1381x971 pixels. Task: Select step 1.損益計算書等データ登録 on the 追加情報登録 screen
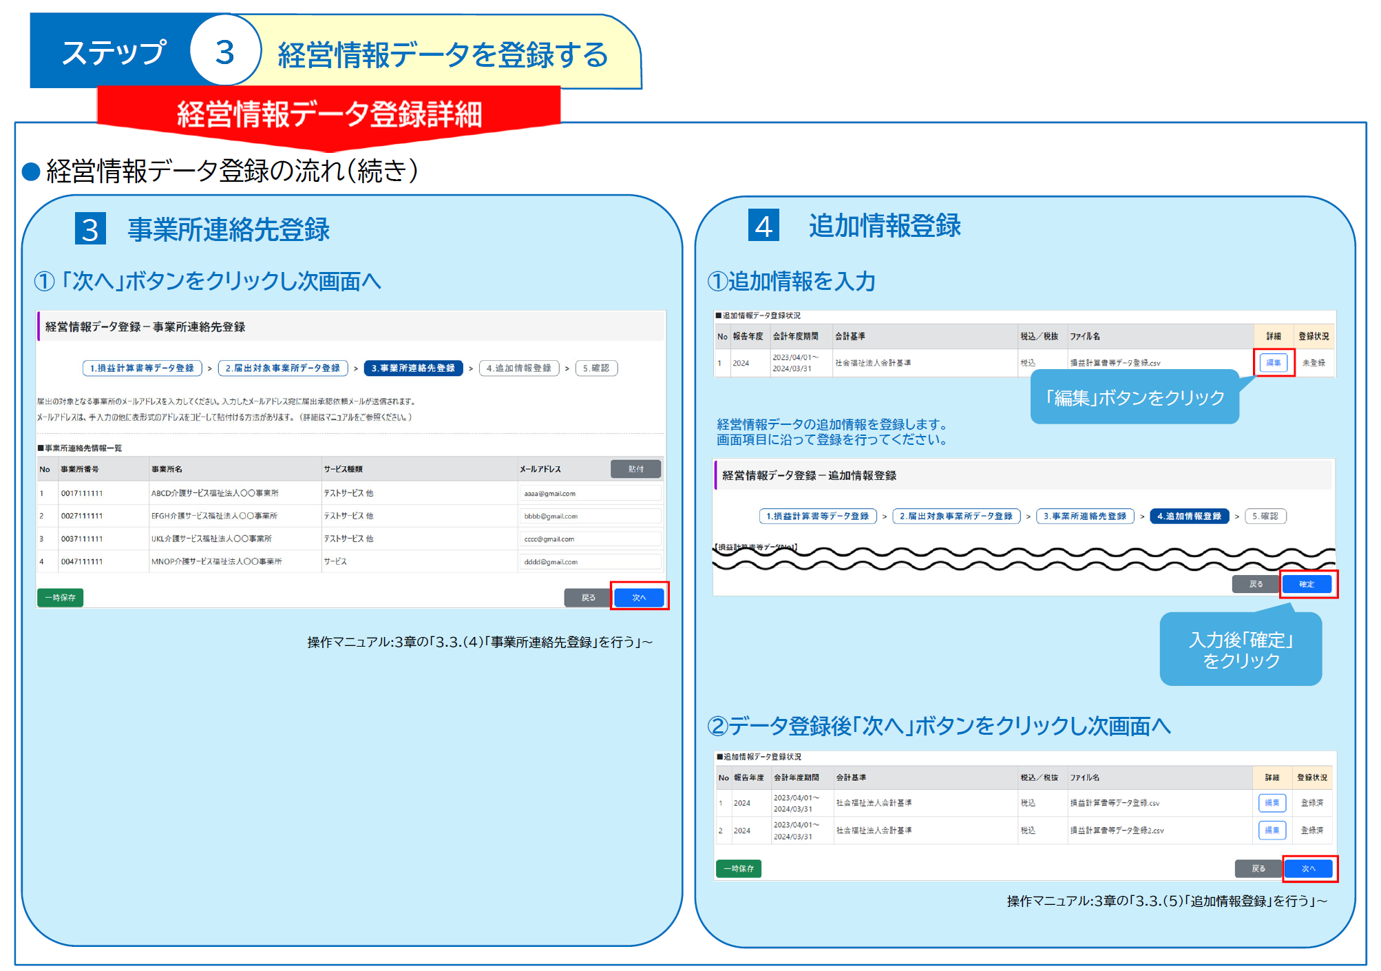818,516
